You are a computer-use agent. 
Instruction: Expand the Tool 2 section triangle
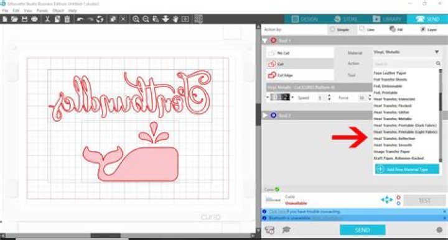pyautogui.click(x=265, y=115)
